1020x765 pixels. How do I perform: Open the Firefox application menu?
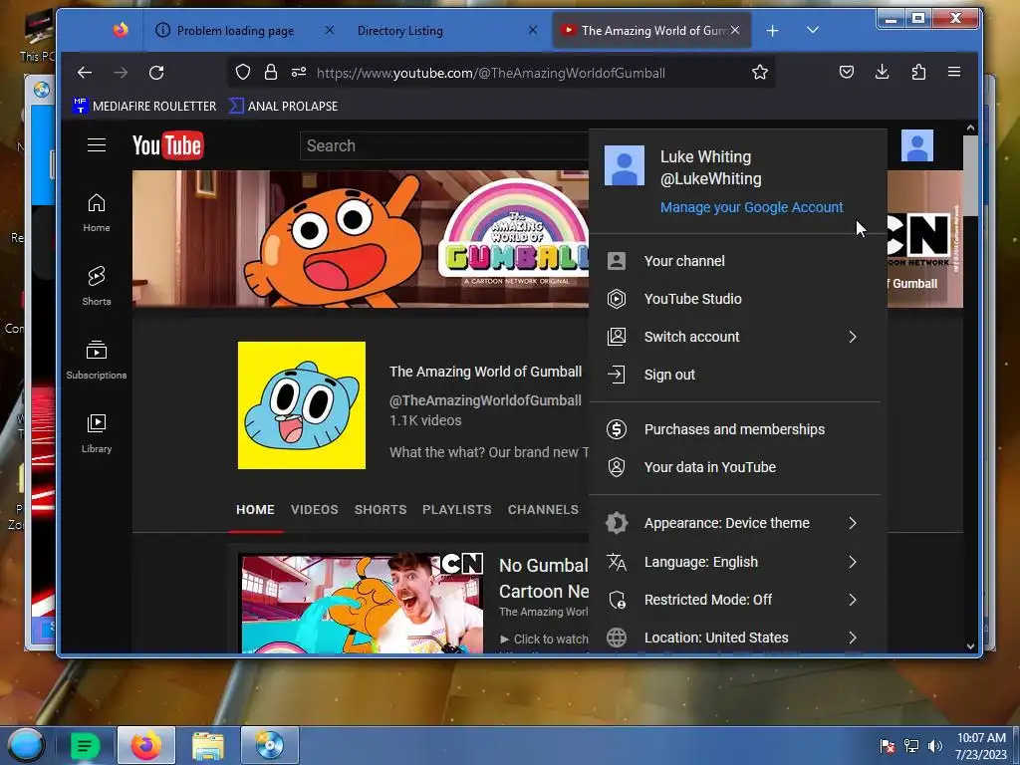tap(954, 72)
